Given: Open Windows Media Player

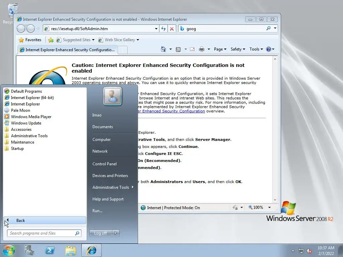Looking at the screenshot, I should point(31,117).
